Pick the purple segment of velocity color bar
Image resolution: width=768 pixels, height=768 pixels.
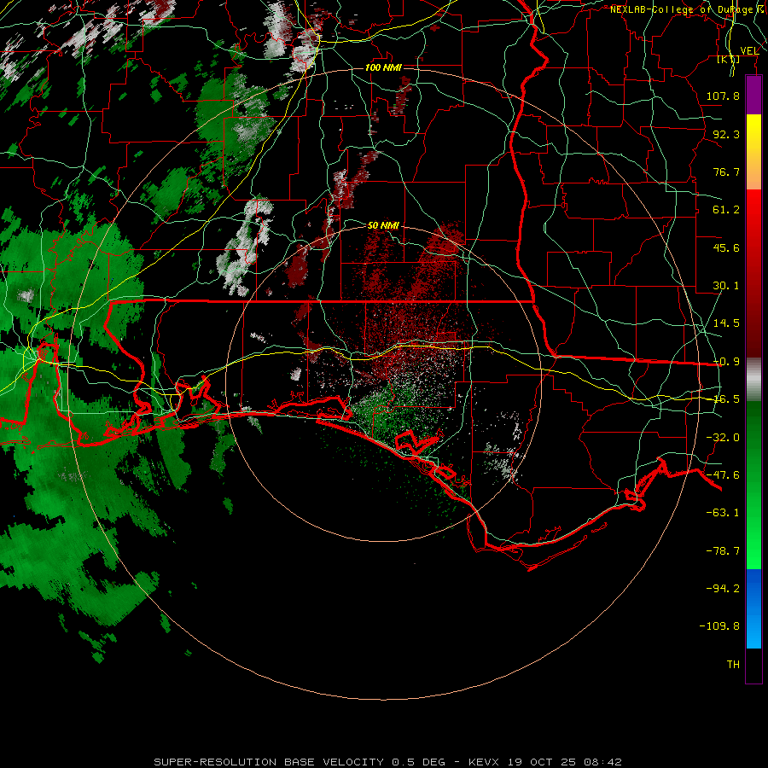pos(753,95)
